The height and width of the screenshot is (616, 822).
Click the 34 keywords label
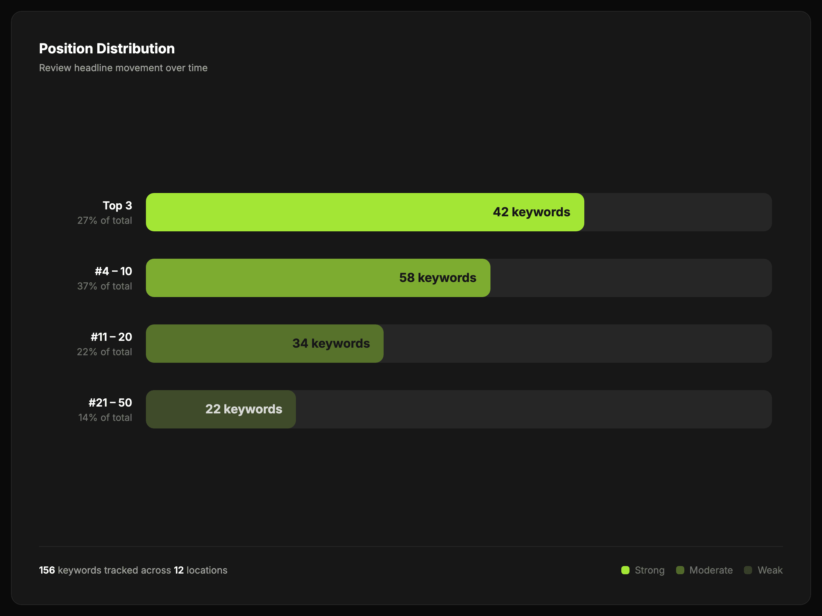[x=331, y=344]
